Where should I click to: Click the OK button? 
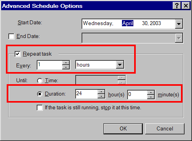(x=123, y=129)
